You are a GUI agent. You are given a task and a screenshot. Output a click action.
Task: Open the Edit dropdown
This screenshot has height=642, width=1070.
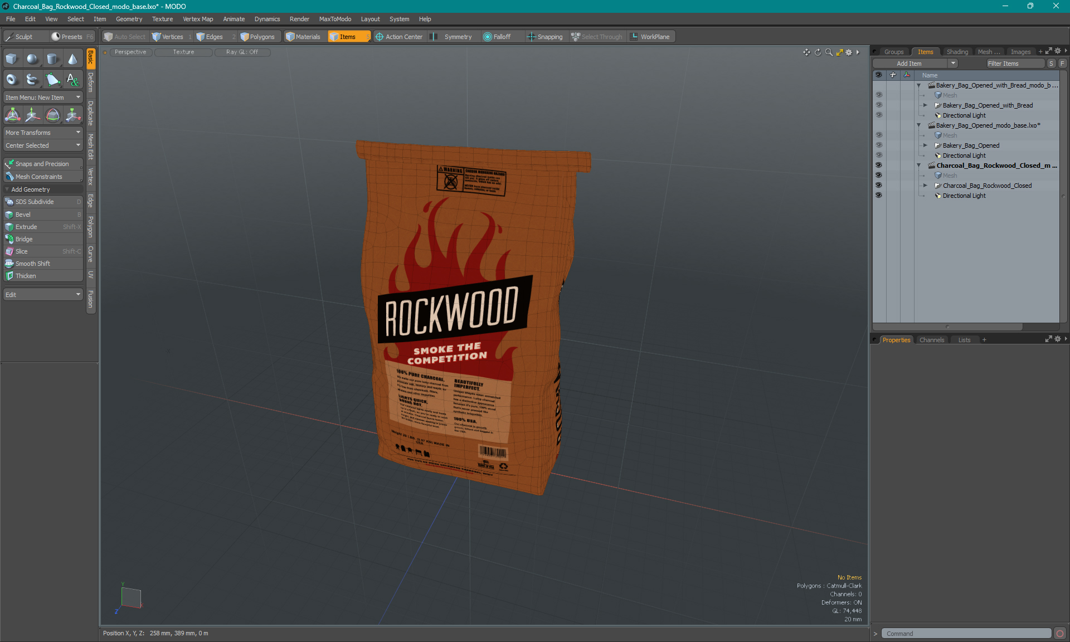click(x=43, y=295)
